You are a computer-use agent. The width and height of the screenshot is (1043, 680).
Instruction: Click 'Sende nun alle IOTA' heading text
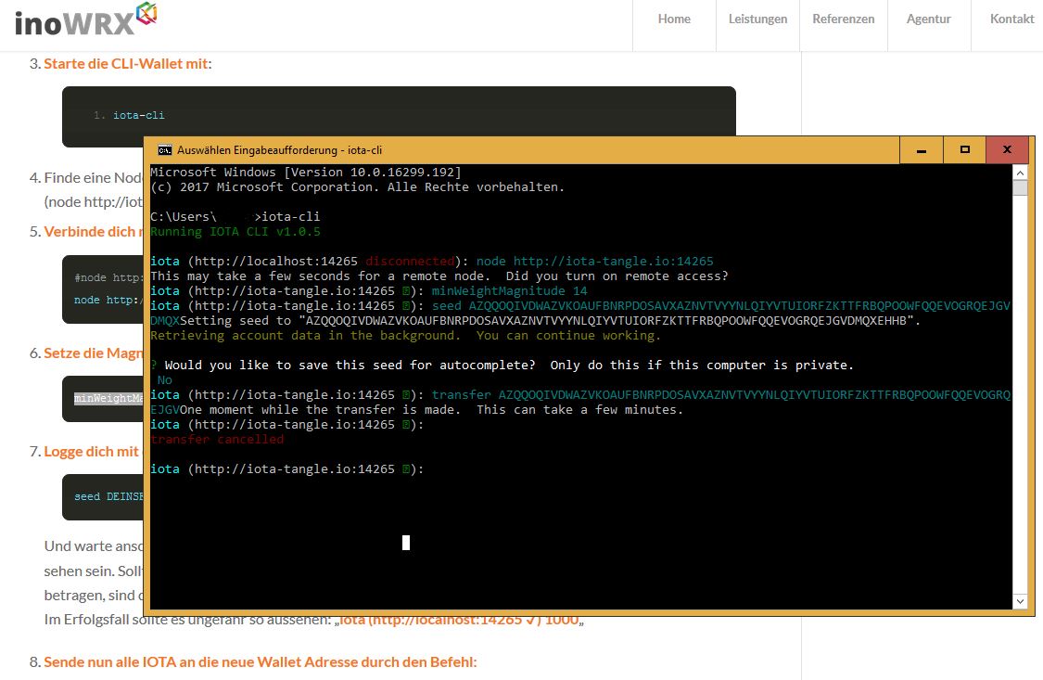261,662
